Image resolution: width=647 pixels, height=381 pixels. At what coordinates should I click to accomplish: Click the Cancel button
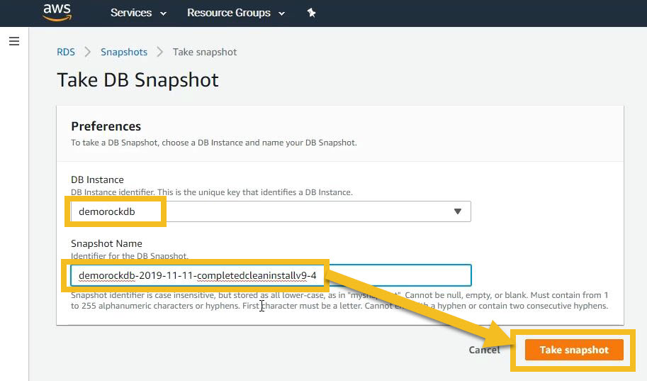click(484, 350)
